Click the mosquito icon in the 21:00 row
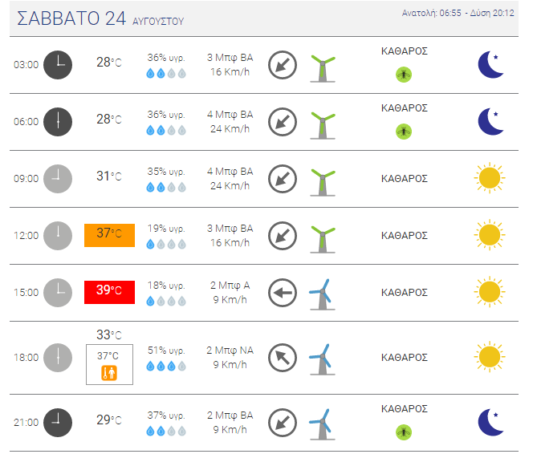Image resolution: width=537 pixels, height=454 pixels. pos(404,432)
